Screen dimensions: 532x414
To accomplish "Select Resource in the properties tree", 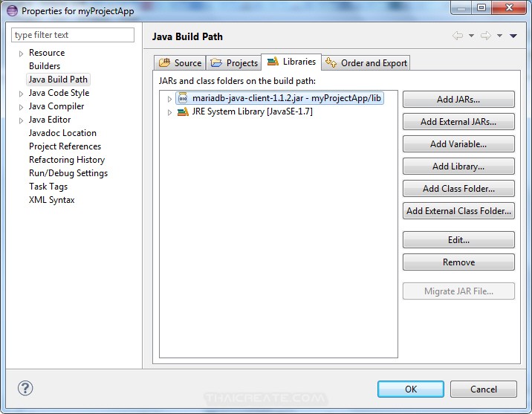I will pos(47,53).
